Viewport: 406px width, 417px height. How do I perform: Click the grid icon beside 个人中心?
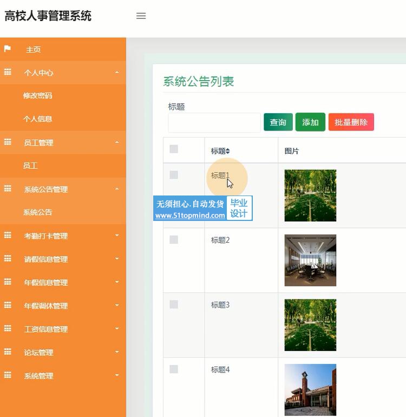coord(8,72)
